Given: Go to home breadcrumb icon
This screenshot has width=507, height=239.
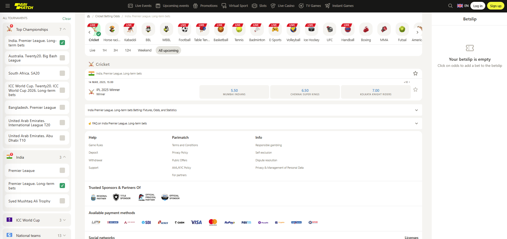Looking at the screenshot, I should (89, 16).
